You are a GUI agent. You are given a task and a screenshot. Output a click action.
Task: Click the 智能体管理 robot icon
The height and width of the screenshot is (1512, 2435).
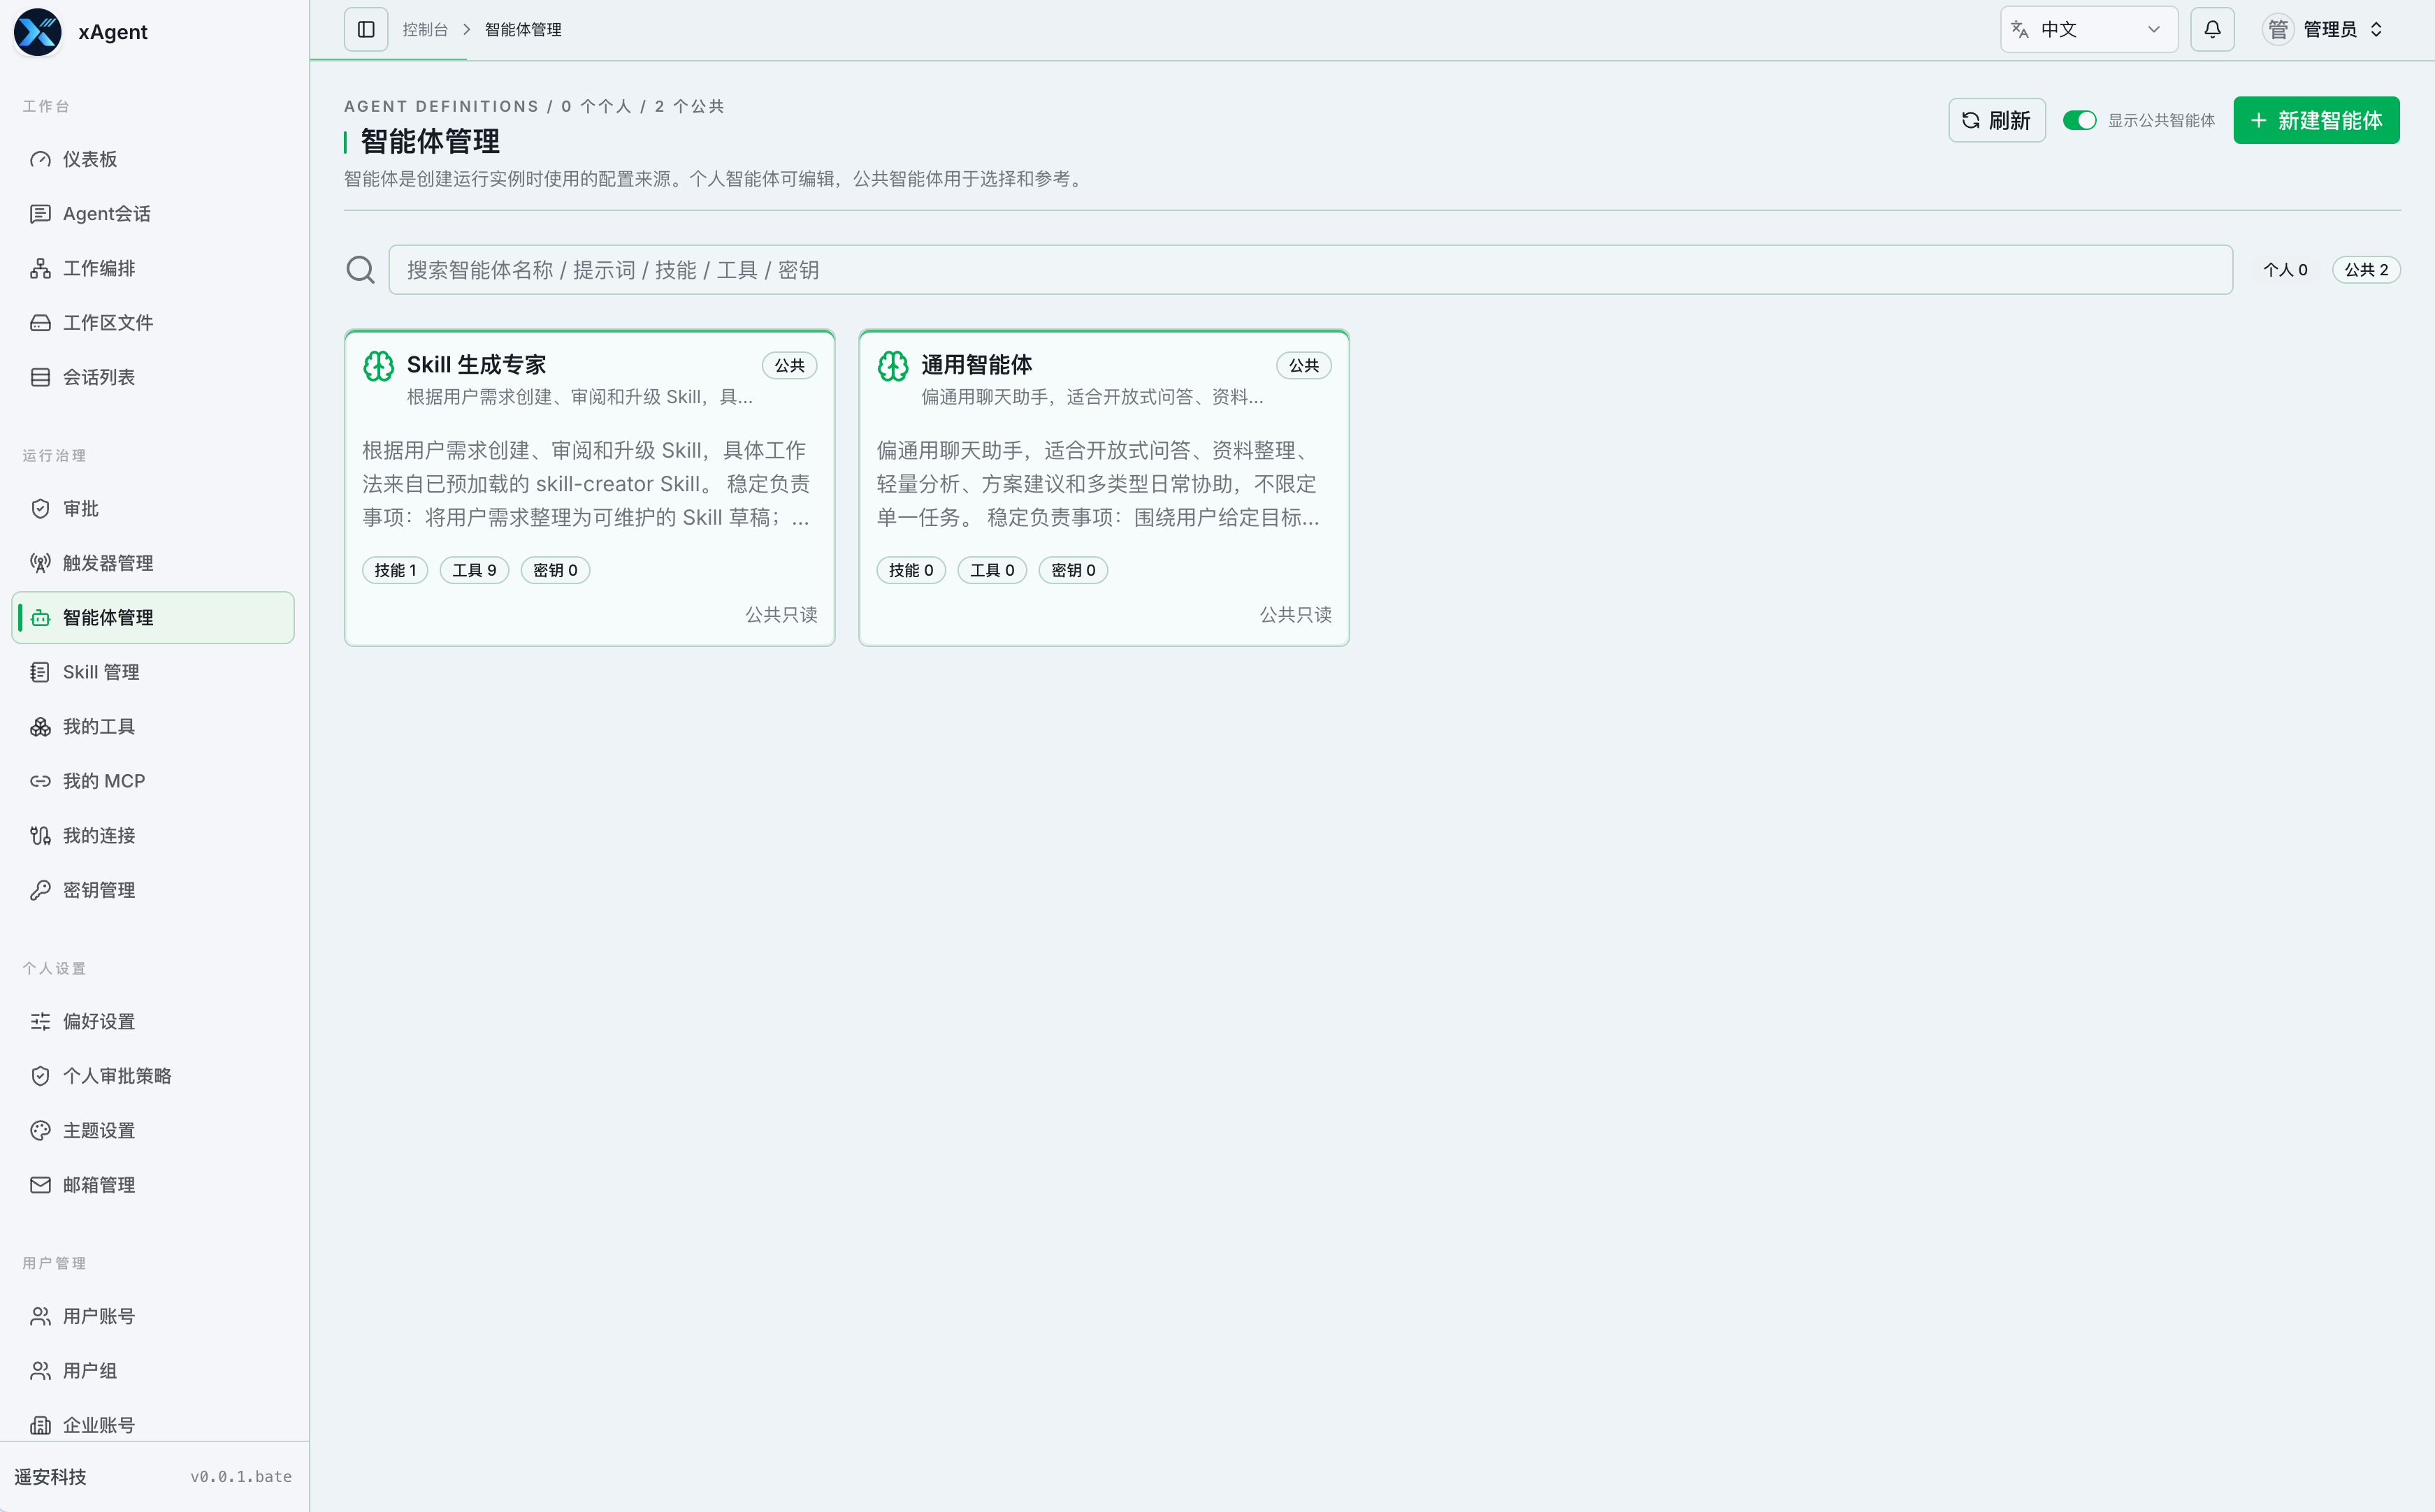tap(40, 618)
